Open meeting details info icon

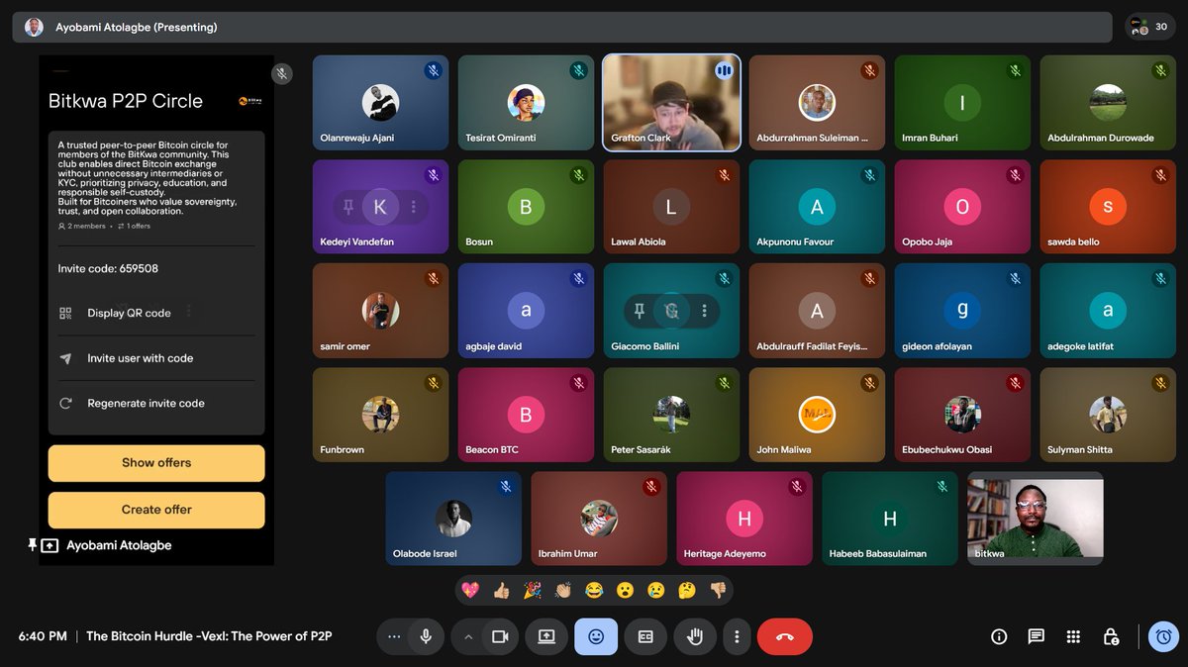pyautogui.click(x=999, y=636)
